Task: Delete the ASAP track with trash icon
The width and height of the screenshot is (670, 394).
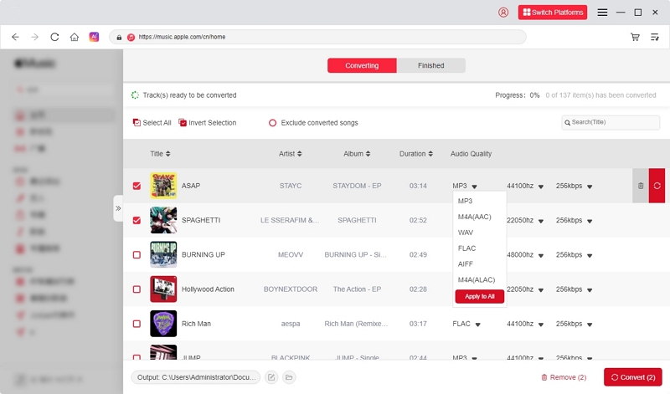Action: click(641, 186)
